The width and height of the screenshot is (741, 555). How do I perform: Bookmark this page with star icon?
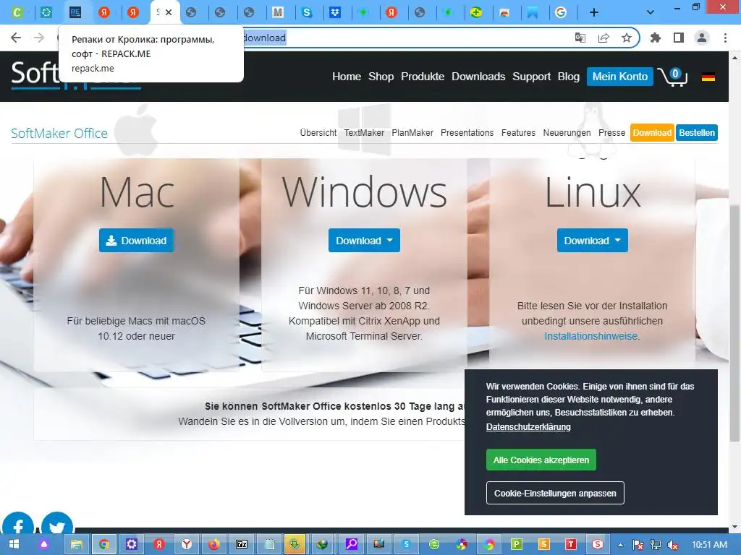627,38
